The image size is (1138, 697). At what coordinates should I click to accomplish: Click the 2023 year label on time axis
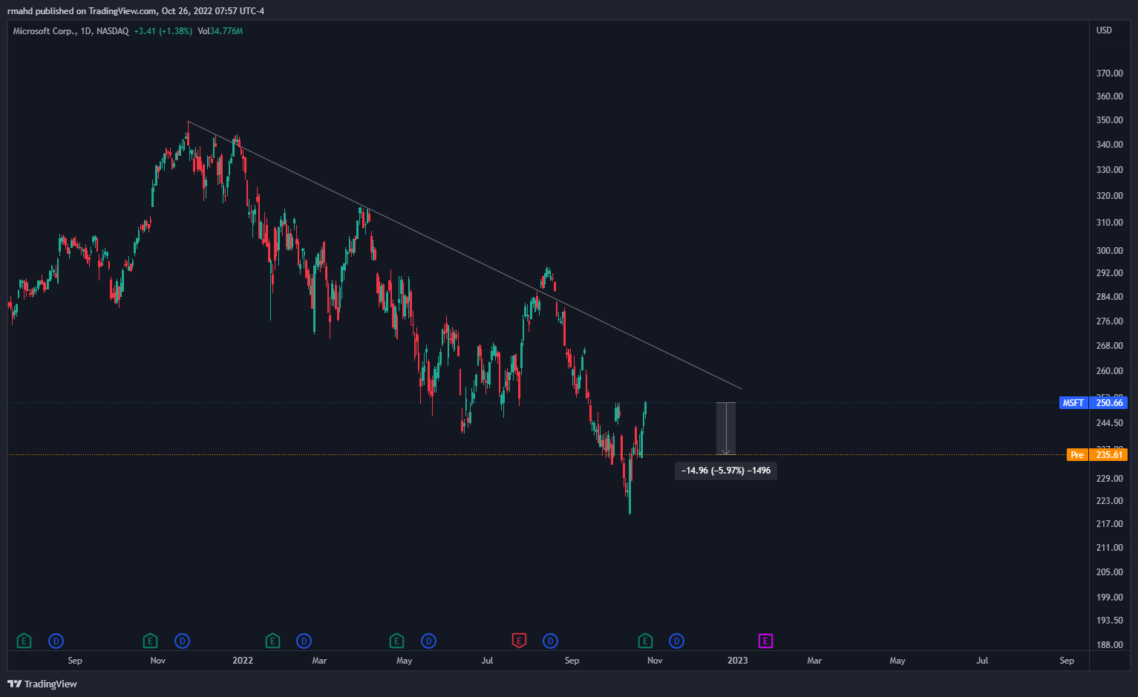pyautogui.click(x=738, y=661)
